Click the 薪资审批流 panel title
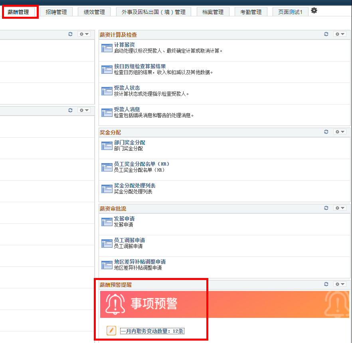This screenshot has width=352, height=343. (x=113, y=209)
